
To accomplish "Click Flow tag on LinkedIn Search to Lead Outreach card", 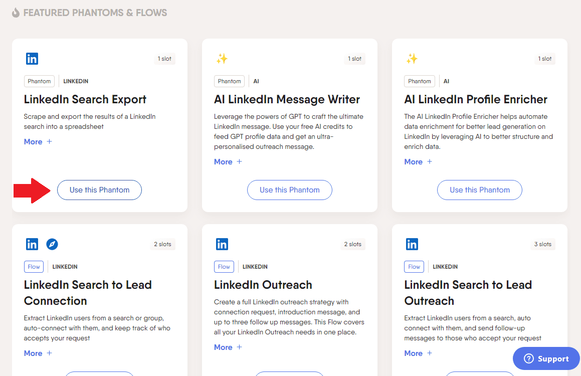I will 414,267.
